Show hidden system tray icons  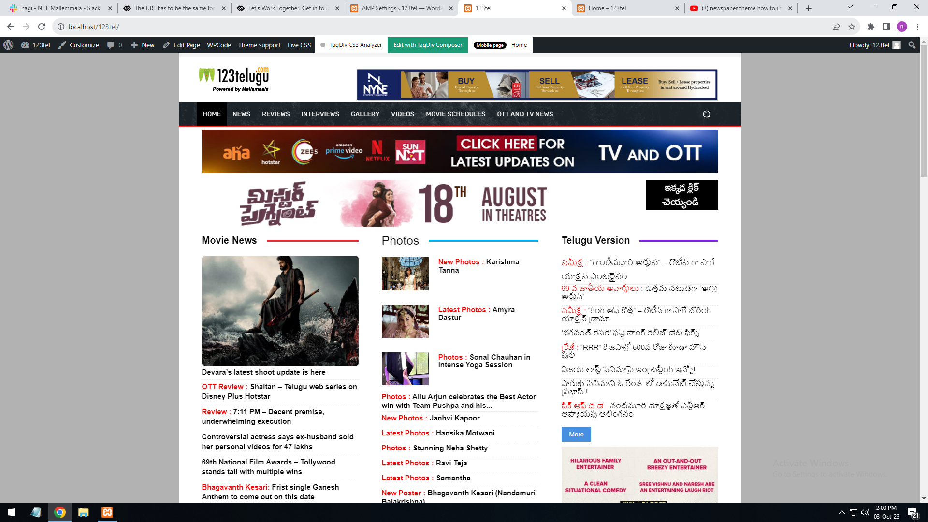tap(842, 512)
